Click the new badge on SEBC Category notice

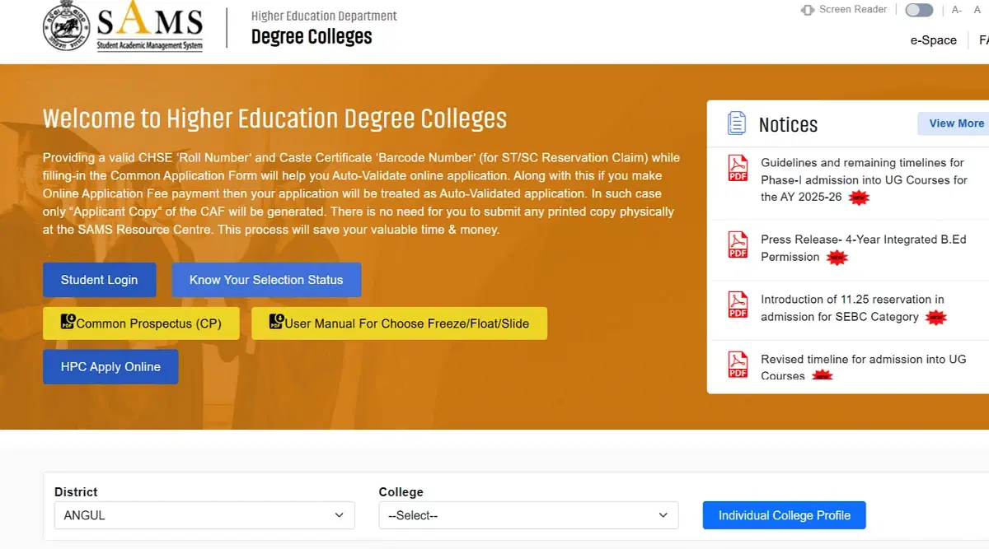[935, 318]
